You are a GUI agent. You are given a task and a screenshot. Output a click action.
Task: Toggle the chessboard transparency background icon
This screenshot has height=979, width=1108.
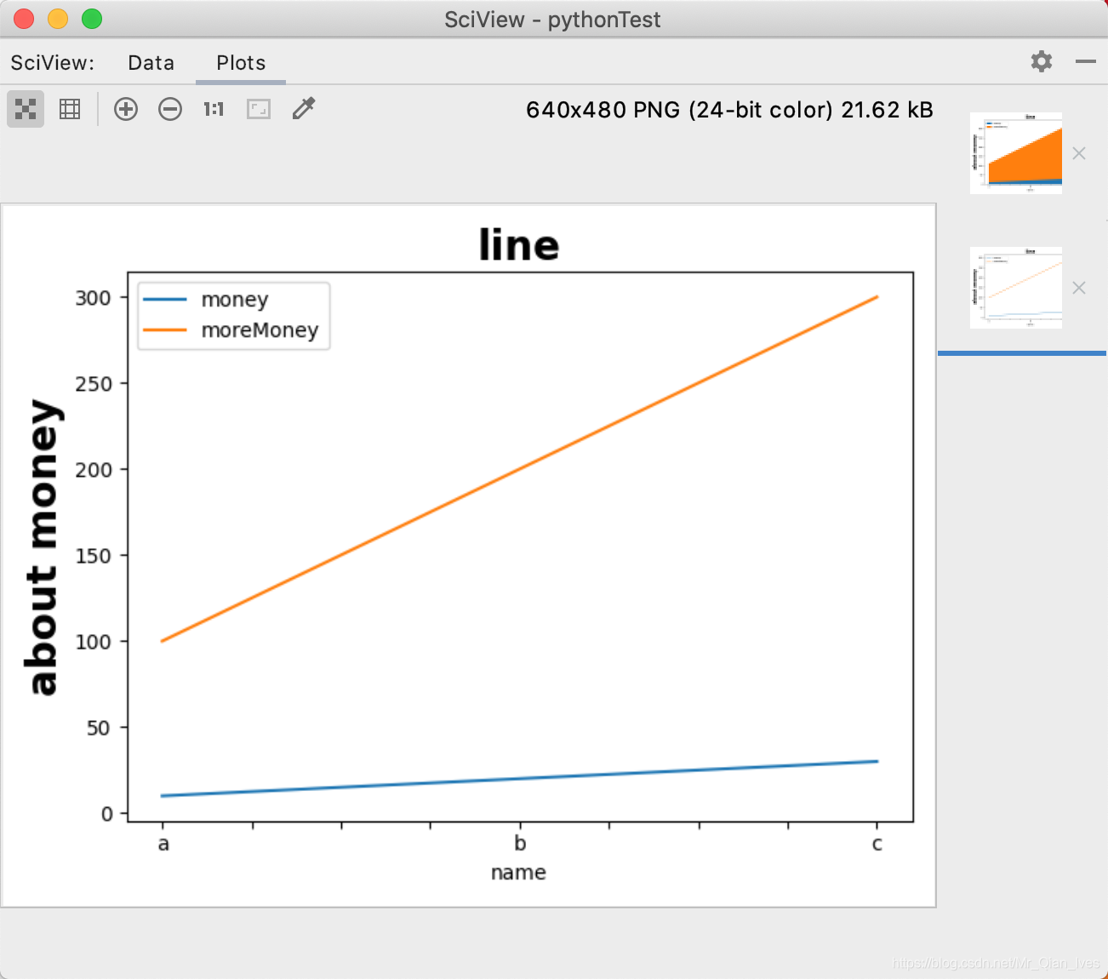26,109
